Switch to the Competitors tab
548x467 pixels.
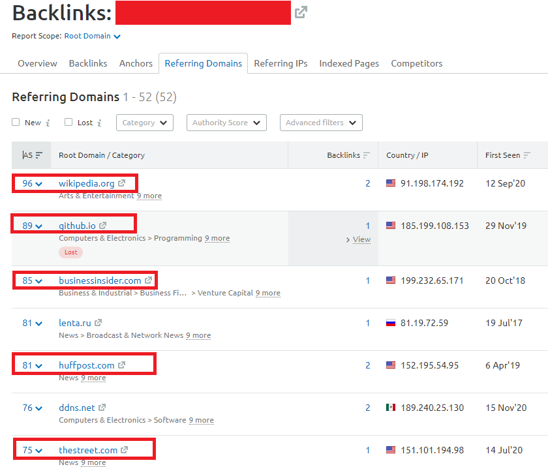pos(417,63)
